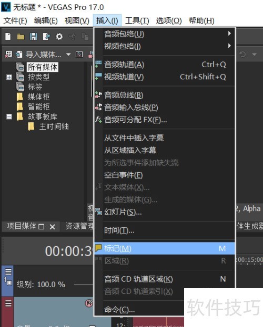Viewport: 263px width, 327px height.
Task: Click the capture video icon beside import dropdown
Action: pos(79,55)
